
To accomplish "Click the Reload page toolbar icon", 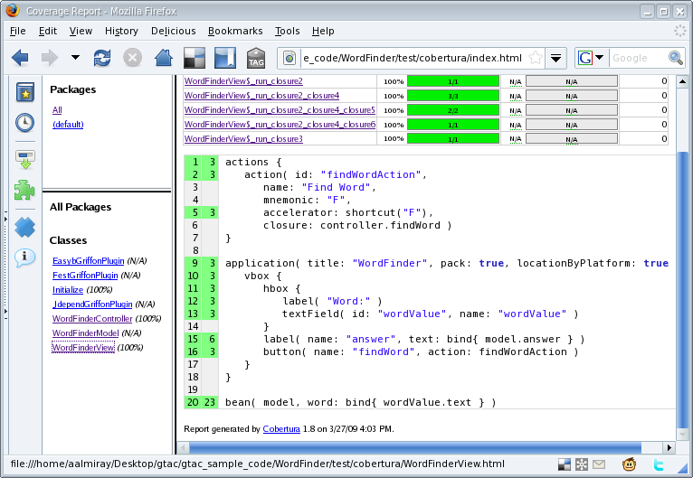I will [x=102, y=58].
